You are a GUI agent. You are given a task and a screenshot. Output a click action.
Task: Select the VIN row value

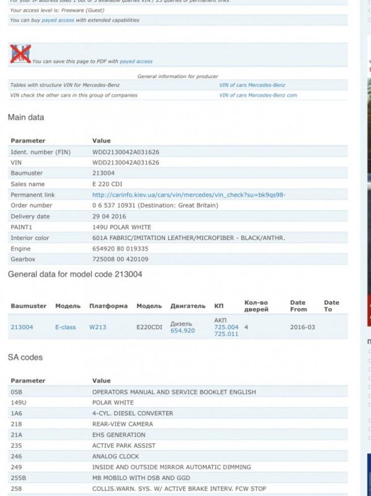click(126, 163)
